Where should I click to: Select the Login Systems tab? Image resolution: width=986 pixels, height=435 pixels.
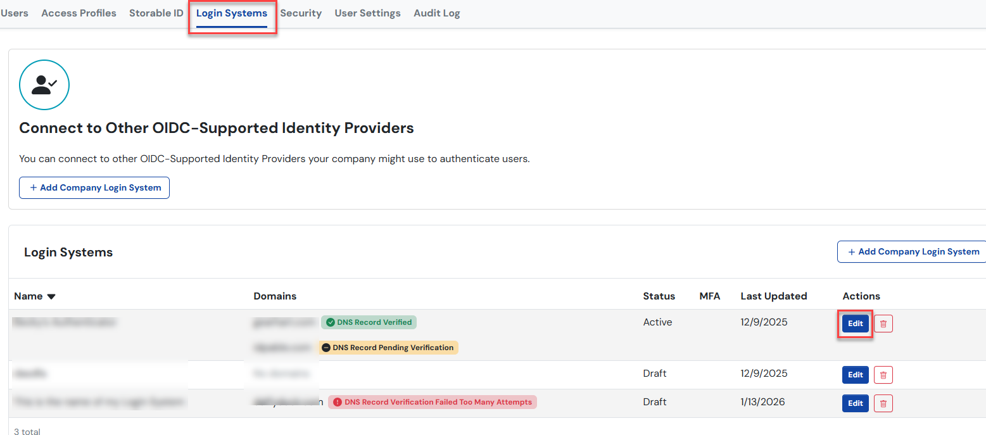click(x=232, y=13)
